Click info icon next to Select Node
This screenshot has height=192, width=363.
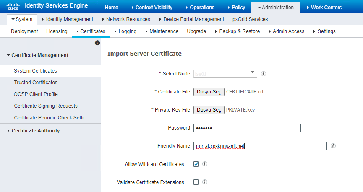(x=264, y=74)
